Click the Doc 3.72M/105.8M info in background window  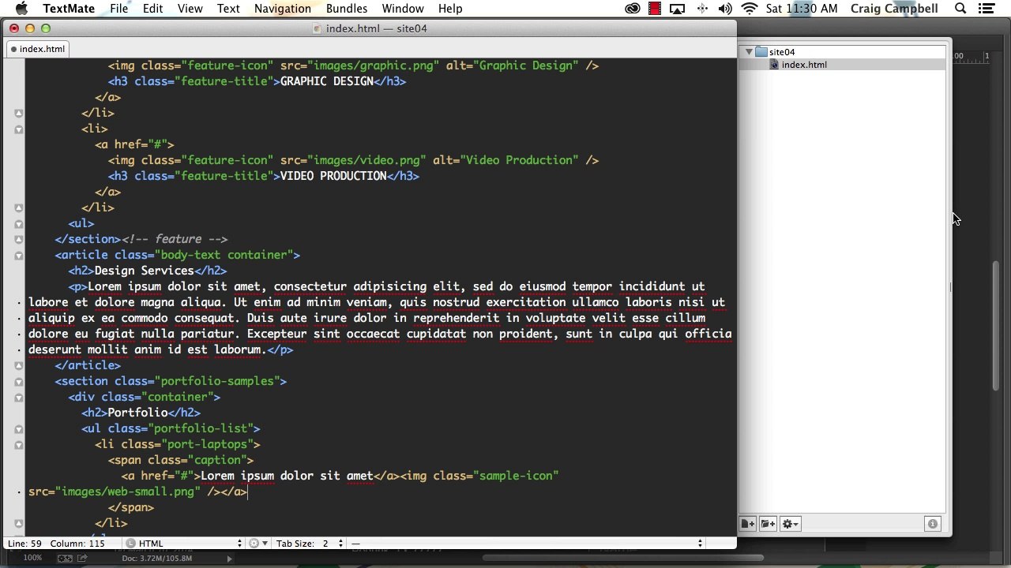click(156, 559)
